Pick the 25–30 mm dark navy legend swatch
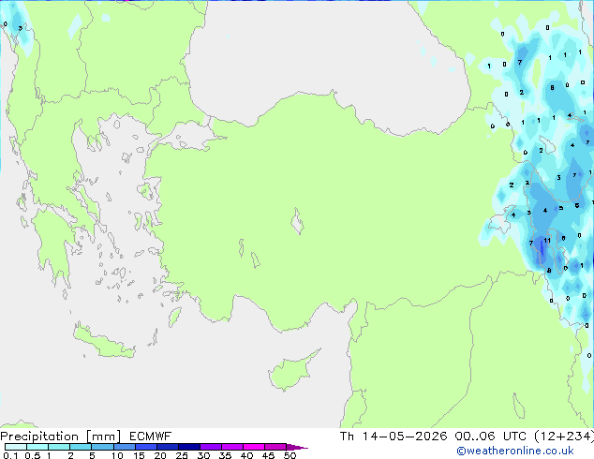594x459 pixels. pyautogui.click(x=189, y=447)
